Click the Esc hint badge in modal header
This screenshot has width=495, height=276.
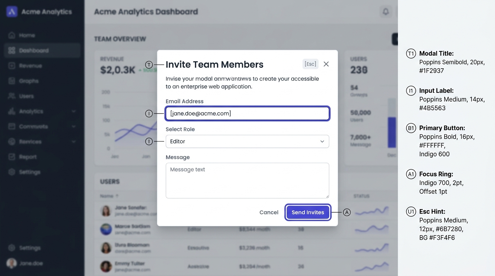[x=310, y=64]
